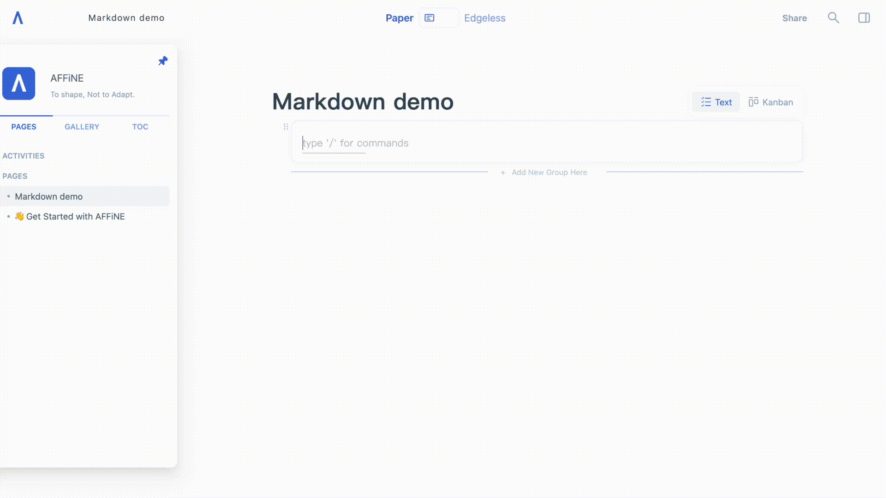Unpin the sidebar with pin icon
The width and height of the screenshot is (886, 498).
(x=163, y=61)
